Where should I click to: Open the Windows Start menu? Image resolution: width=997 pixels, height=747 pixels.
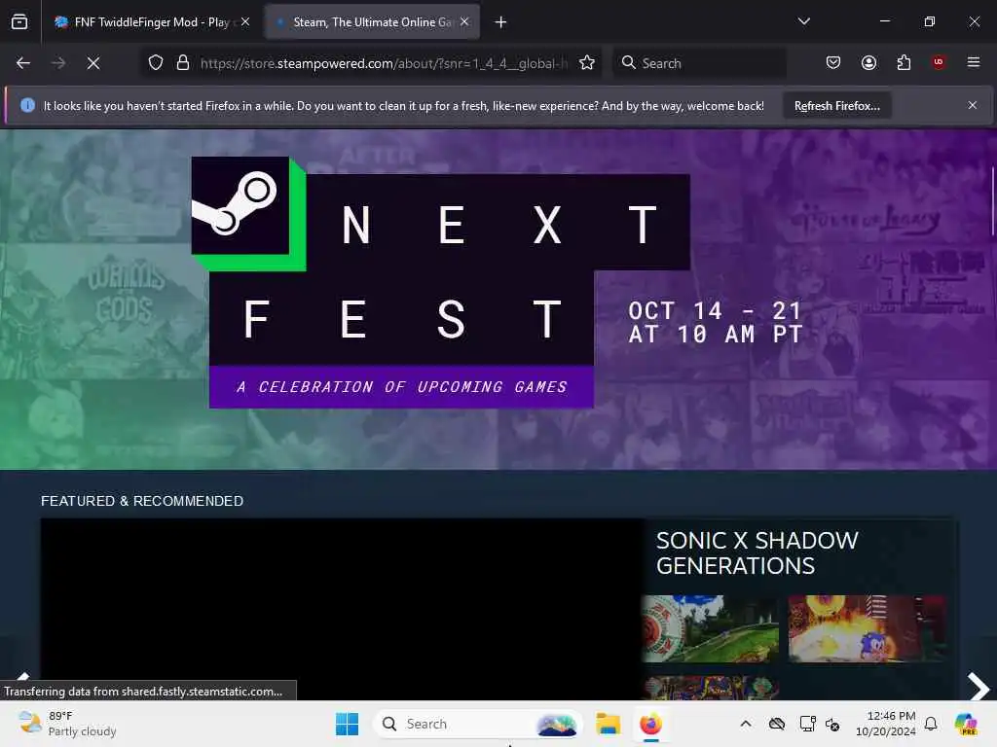point(348,724)
